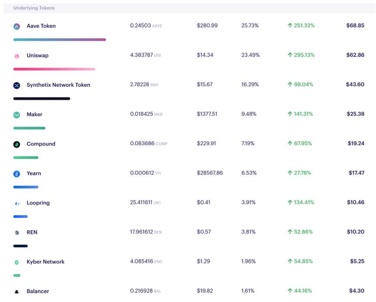This screenshot has width=376, height=302.
Task: Click the Aave allocation gradient bar
Action: [x=59, y=40]
